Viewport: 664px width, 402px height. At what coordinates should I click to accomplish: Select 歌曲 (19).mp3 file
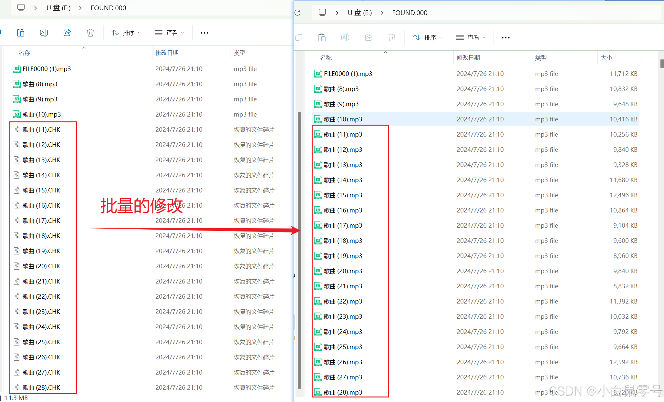tap(343, 256)
